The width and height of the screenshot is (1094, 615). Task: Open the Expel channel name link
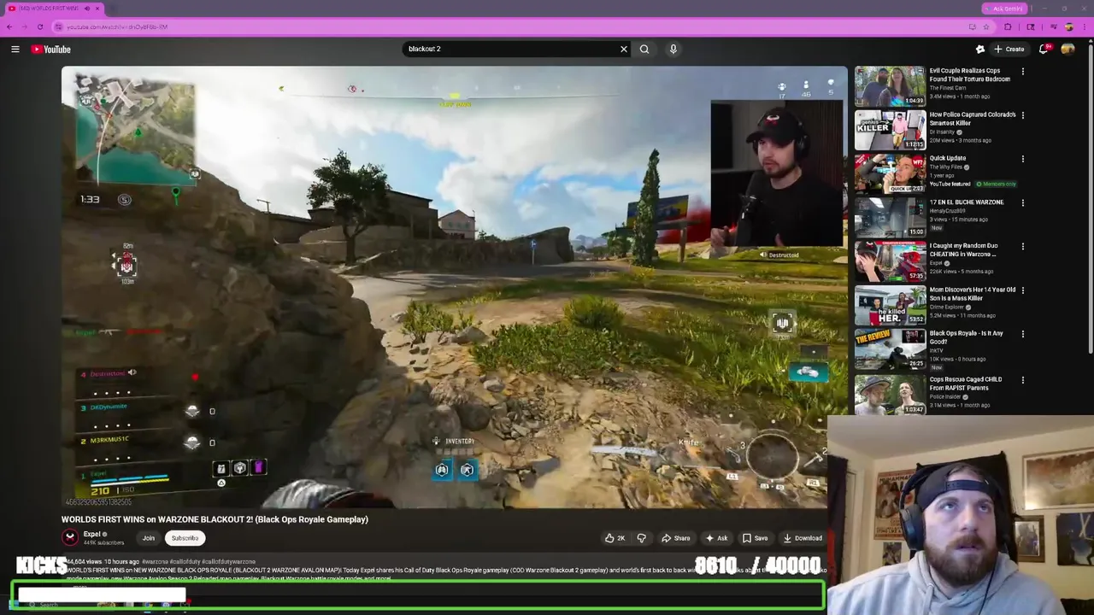pyautogui.click(x=92, y=534)
